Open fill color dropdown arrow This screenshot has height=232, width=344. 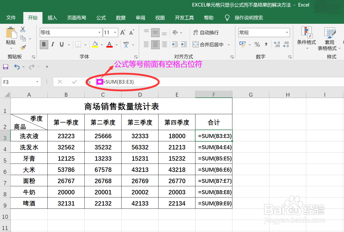click(x=101, y=45)
